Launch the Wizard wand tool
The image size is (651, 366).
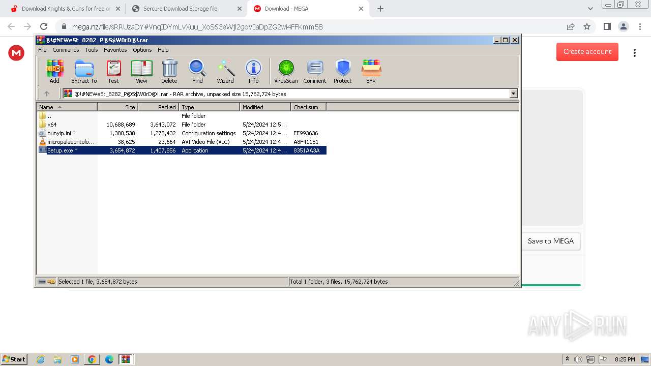coord(225,71)
